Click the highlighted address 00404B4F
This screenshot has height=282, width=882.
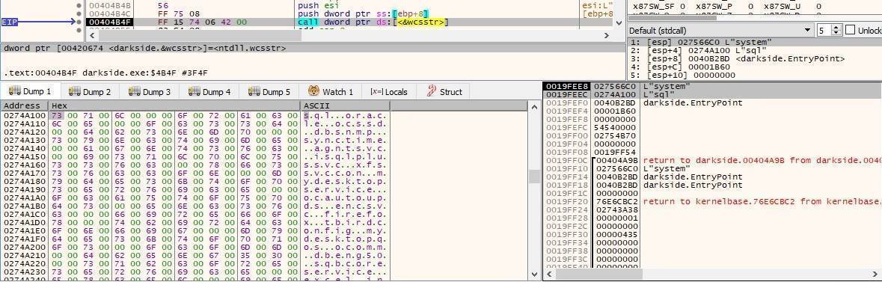point(110,22)
